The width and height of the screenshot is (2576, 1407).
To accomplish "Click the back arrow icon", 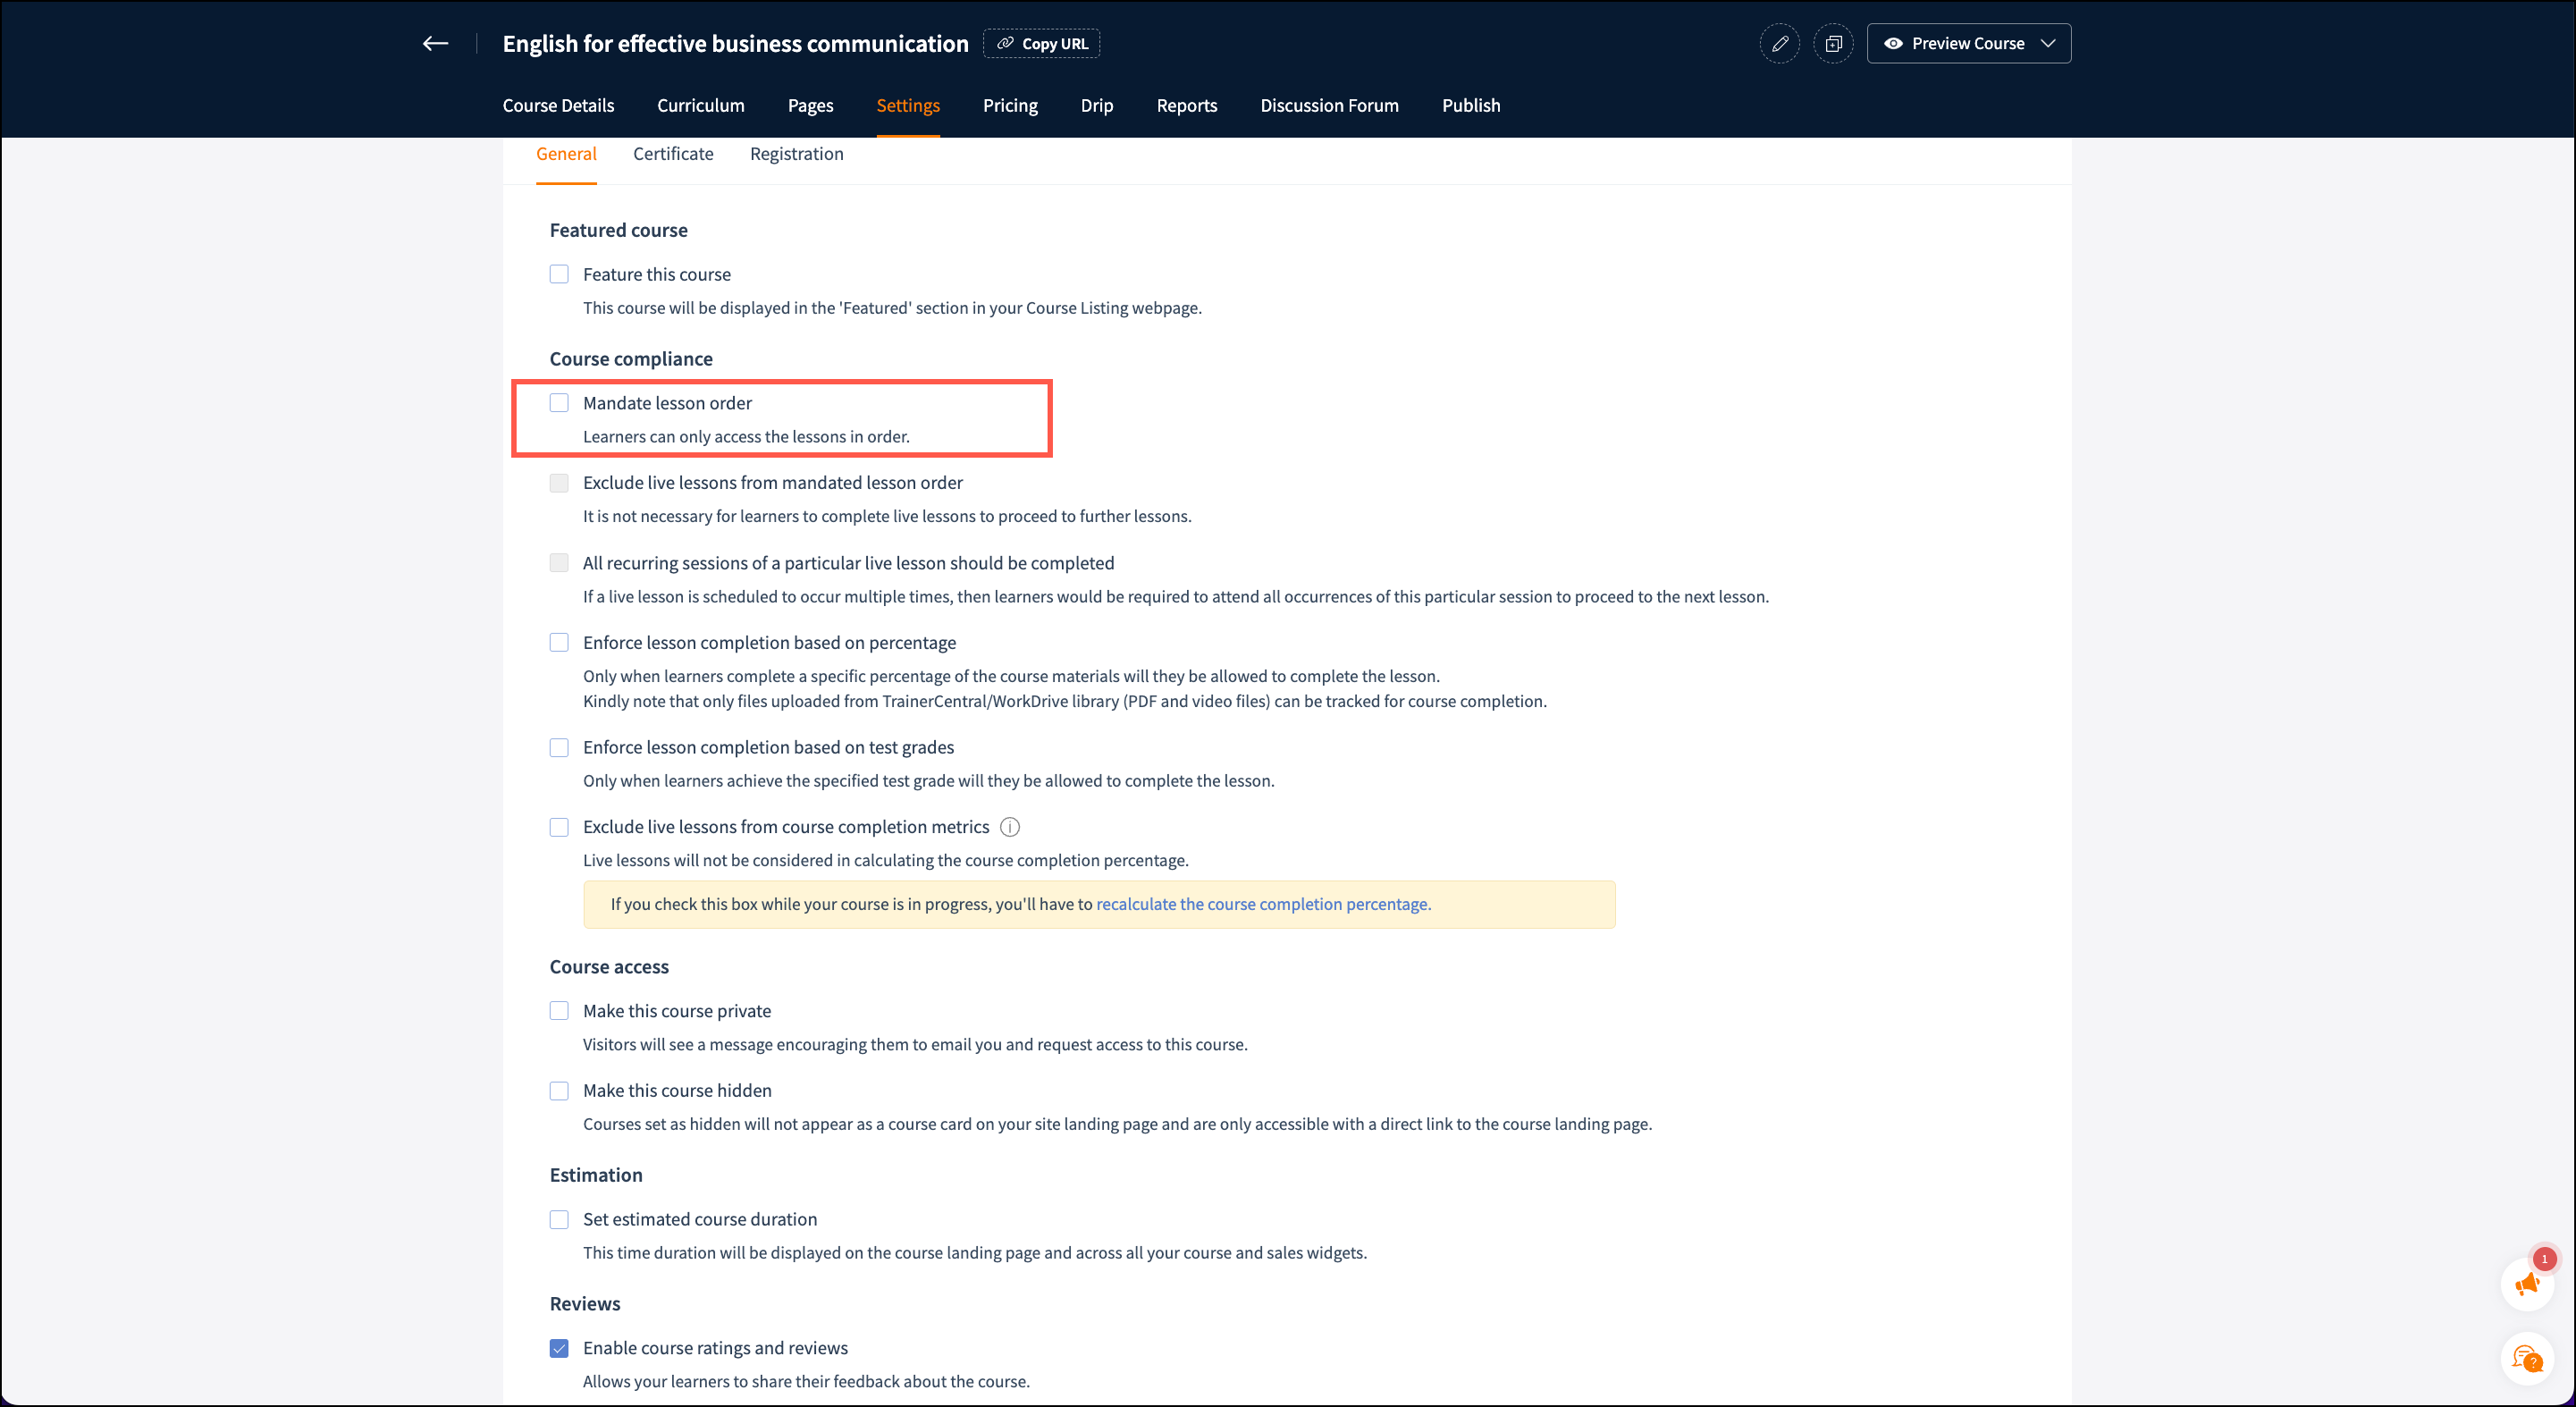I will click(x=435, y=43).
